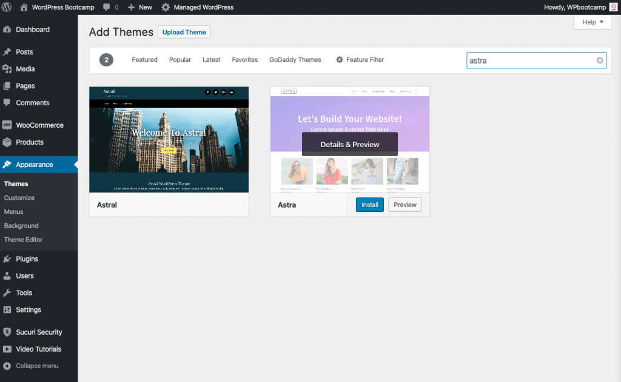Open the comments bubble in admin bar

107,7
